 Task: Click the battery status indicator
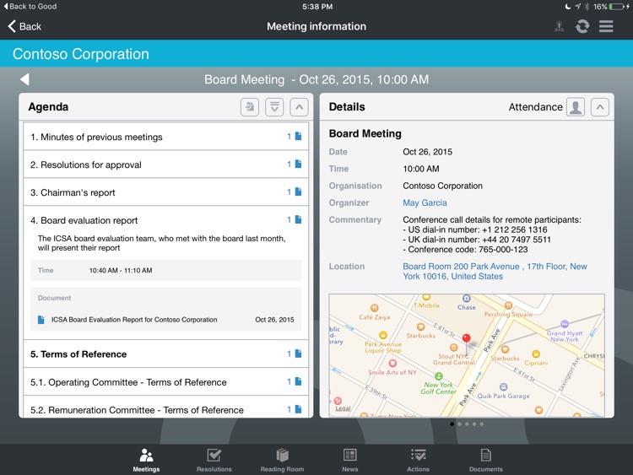coord(617,7)
